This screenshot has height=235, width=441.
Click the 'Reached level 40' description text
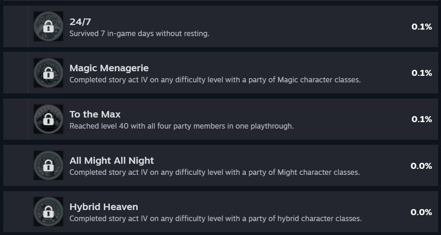(x=181, y=126)
